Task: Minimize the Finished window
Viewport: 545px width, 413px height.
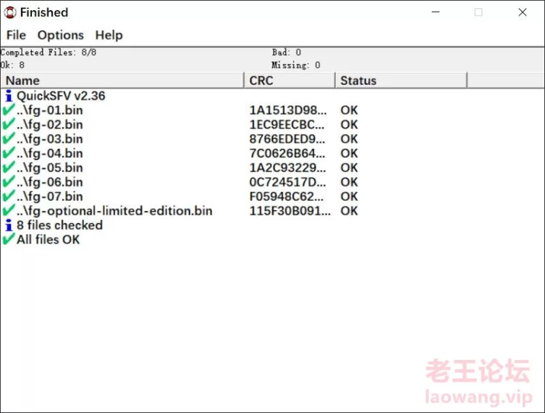Action: pyautogui.click(x=435, y=12)
